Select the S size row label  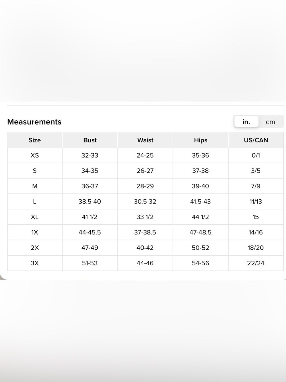[x=35, y=171]
